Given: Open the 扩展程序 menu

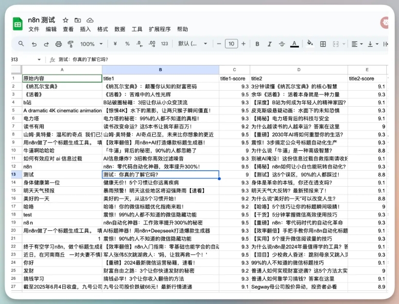Looking at the screenshot, I should coord(159,29).
